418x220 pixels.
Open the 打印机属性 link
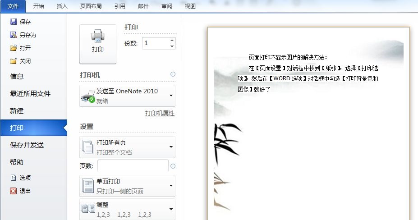(x=160, y=113)
